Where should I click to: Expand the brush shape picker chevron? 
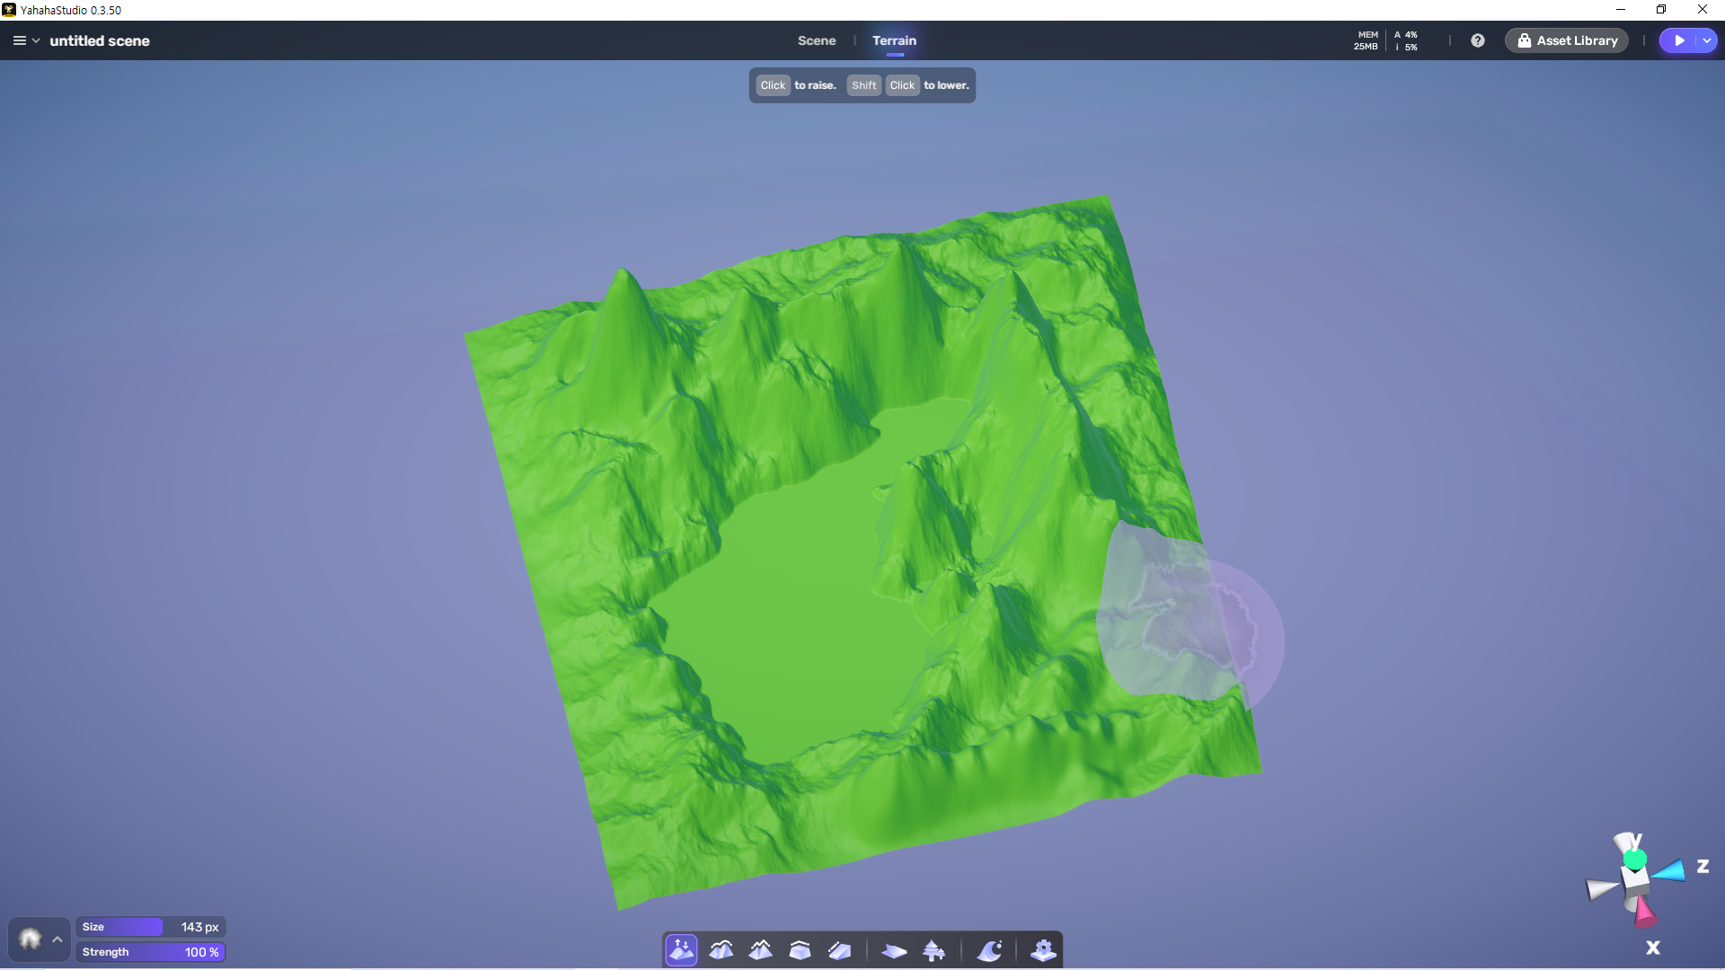pyautogui.click(x=57, y=939)
